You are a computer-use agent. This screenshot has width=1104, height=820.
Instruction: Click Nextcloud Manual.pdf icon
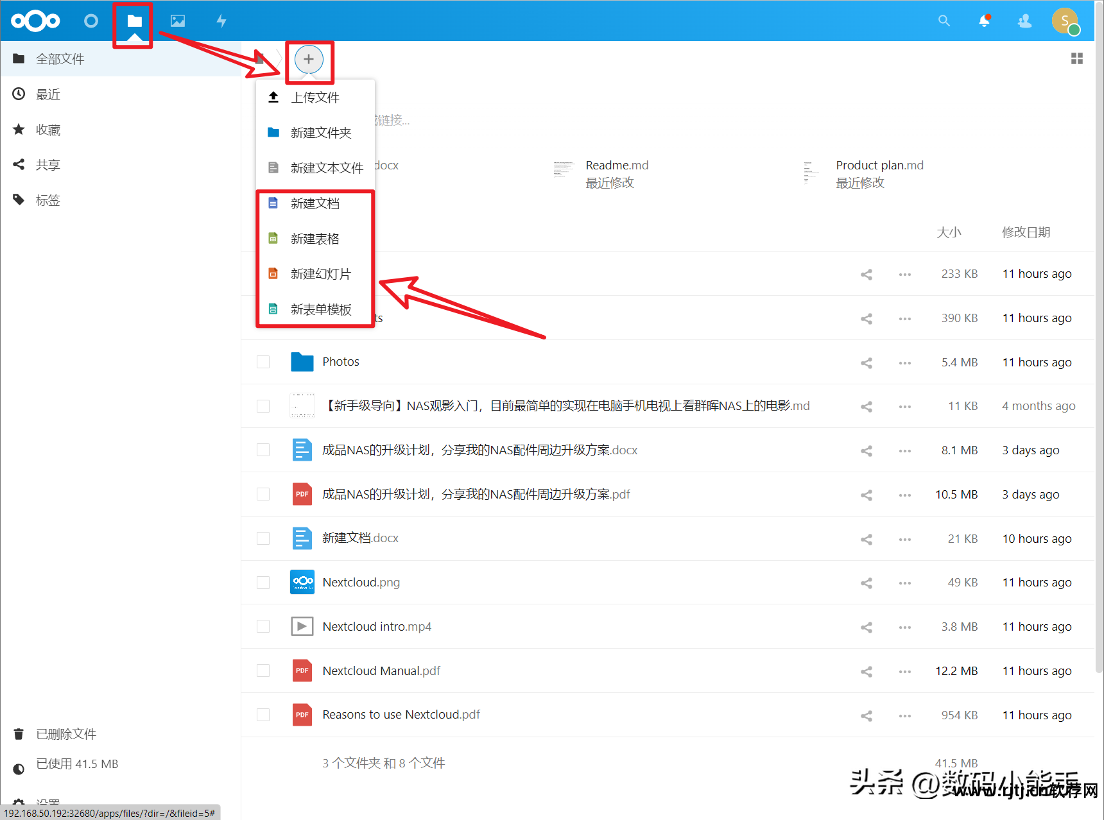pyautogui.click(x=302, y=671)
